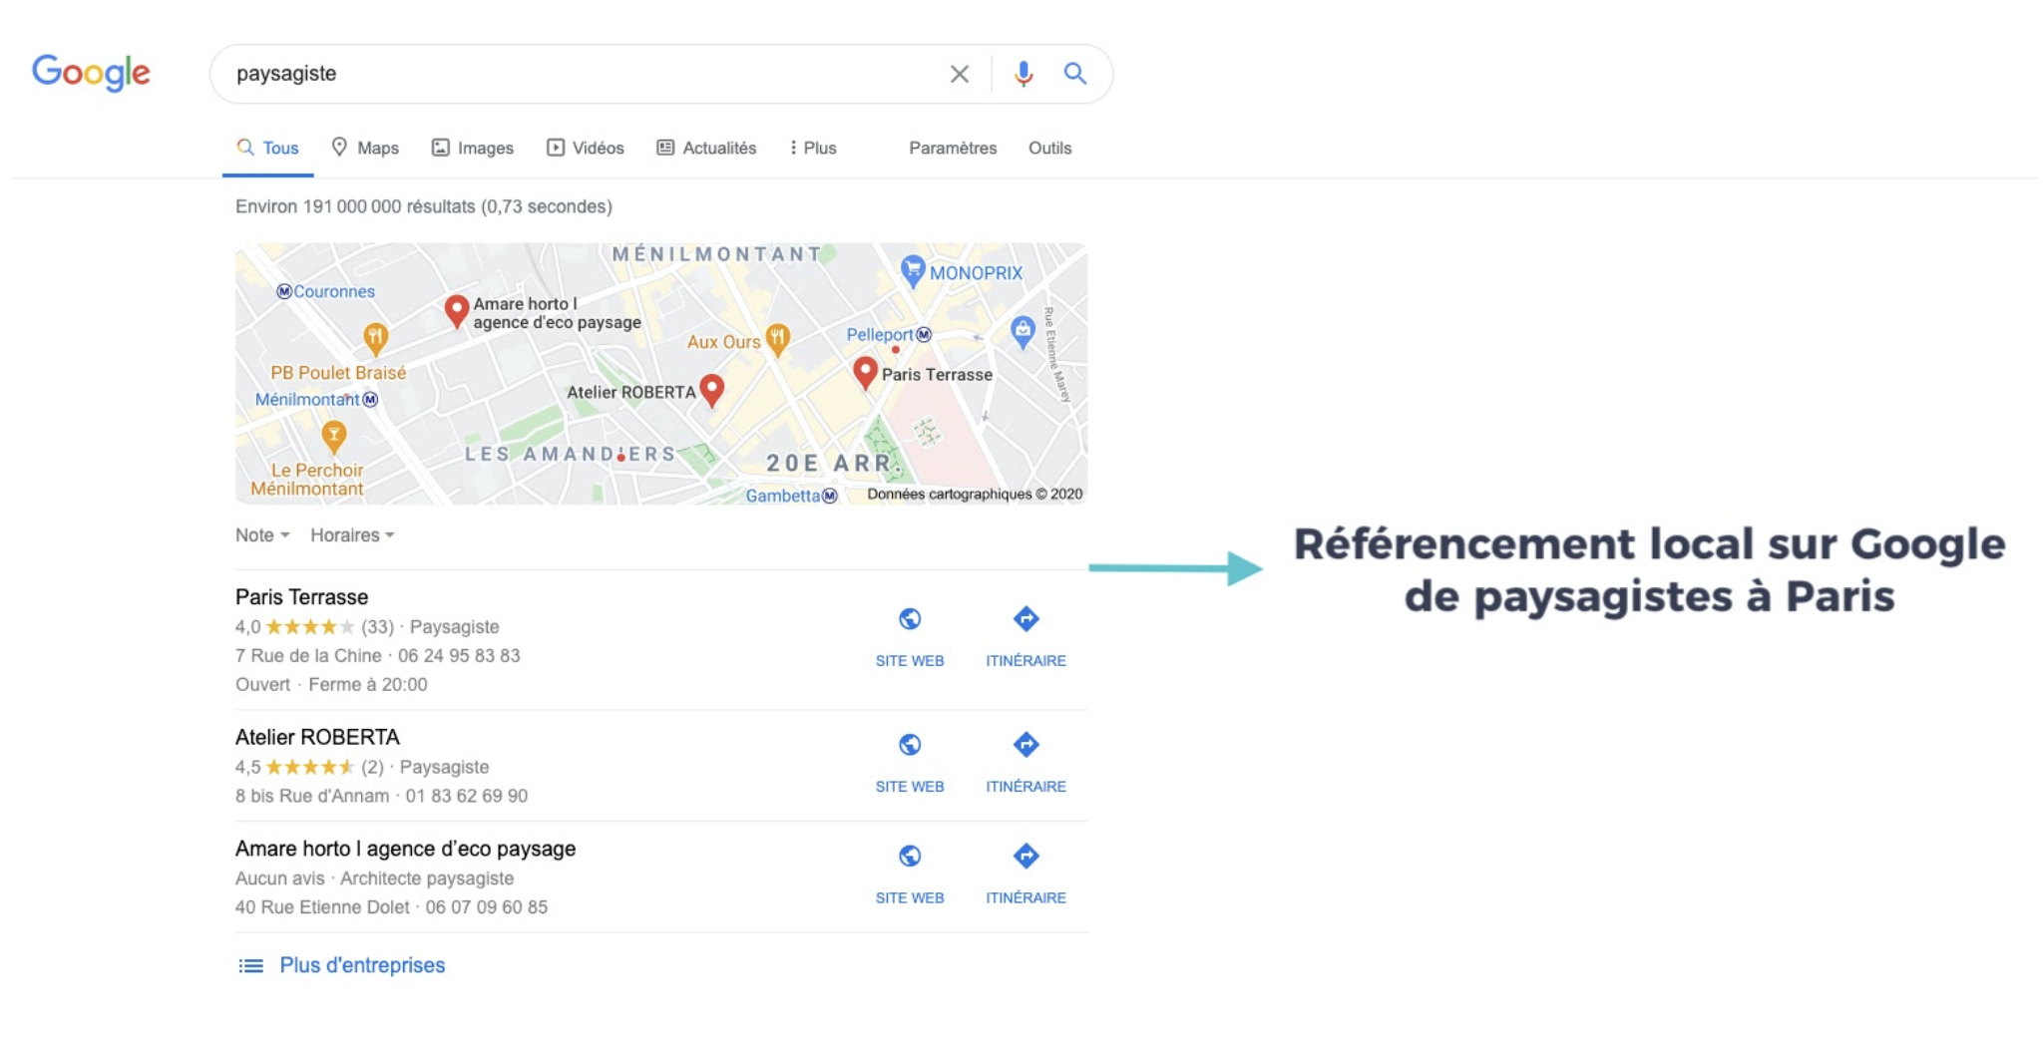Start voice search with microphone icon

pyautogui.click(x=1023, y=74)
